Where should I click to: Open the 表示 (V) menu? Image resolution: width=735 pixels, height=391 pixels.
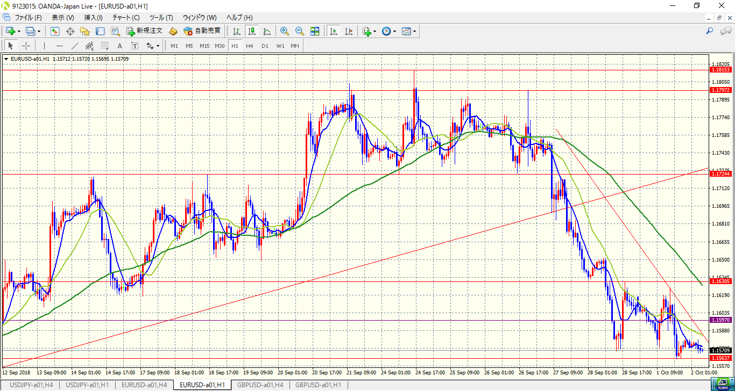[63, 18]
